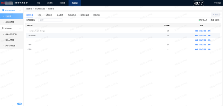223x106 pixels.
Task: Select 战区省份配置 in the sidebar
Action: (11, 22)
